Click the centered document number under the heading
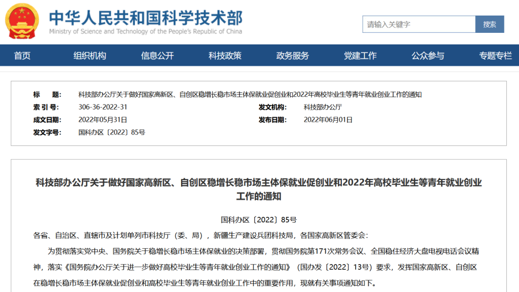This screenshot has width=519, height=292. [x=258, y=220]
